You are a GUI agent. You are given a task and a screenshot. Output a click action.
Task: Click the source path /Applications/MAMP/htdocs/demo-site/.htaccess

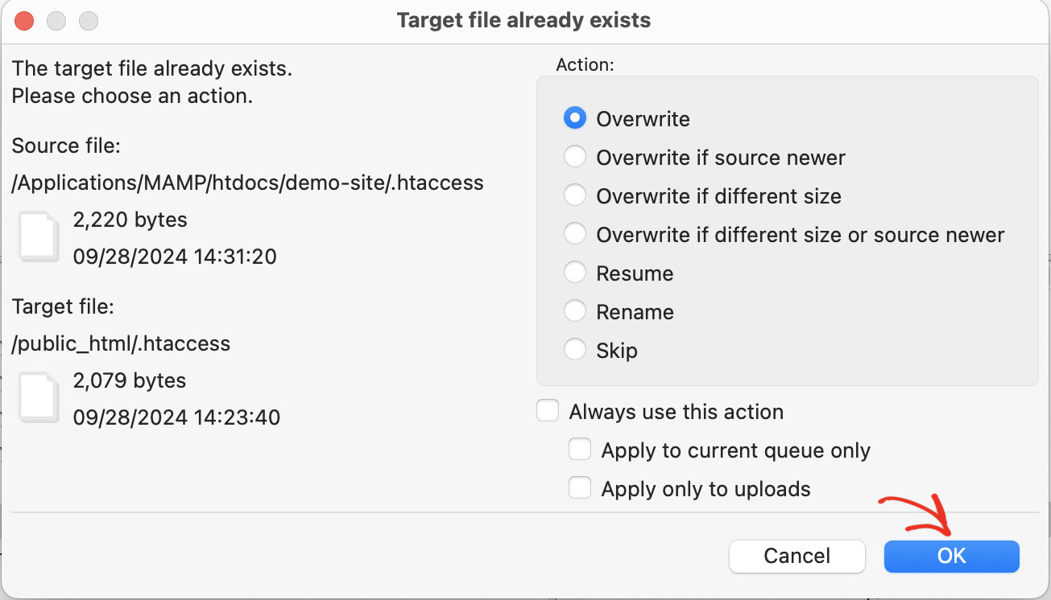[248, 183]
